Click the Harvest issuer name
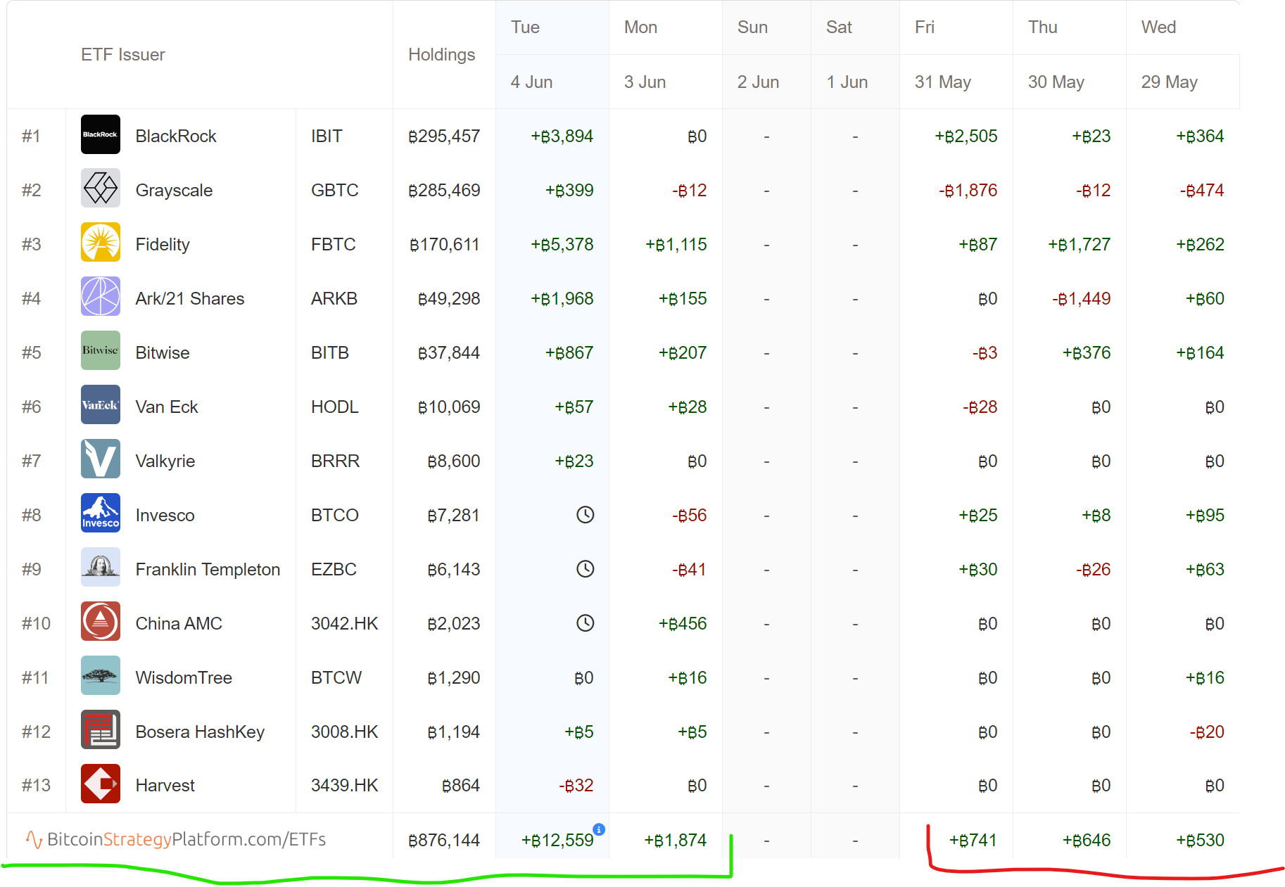1285x887 pixels. coord(165,786)
